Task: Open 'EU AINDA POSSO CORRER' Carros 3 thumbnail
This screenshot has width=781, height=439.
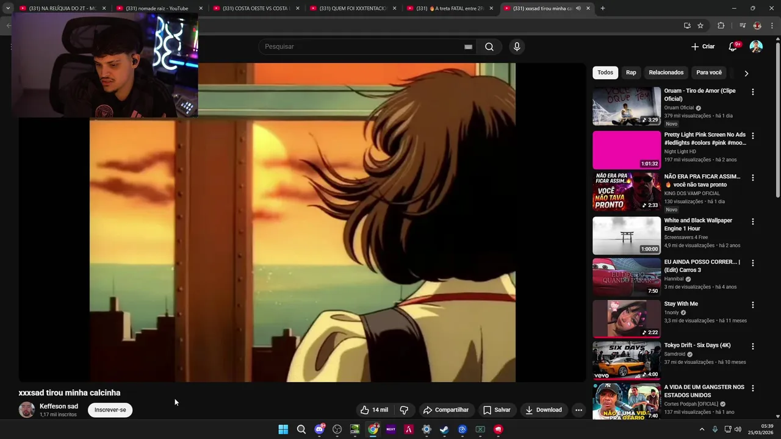Action: pyautogui.click(x=627, y=277)
